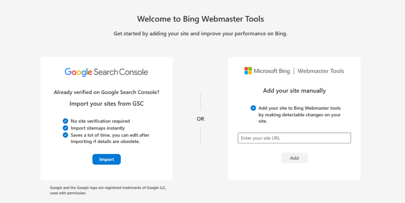Click the 'Webmaster Tools' logo text
Viewport: 405px width, 203px height.
click(321, 71)
